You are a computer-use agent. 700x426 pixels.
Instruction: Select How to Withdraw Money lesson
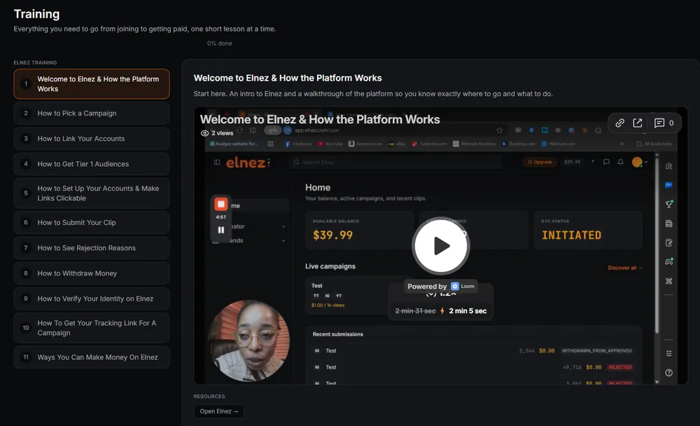tap(92, 273)
